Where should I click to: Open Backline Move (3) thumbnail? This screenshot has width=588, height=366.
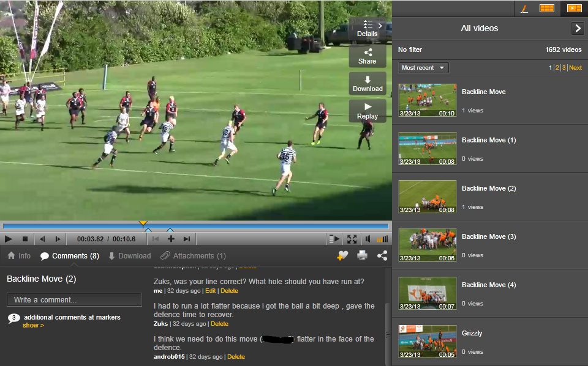pos(427,245)
